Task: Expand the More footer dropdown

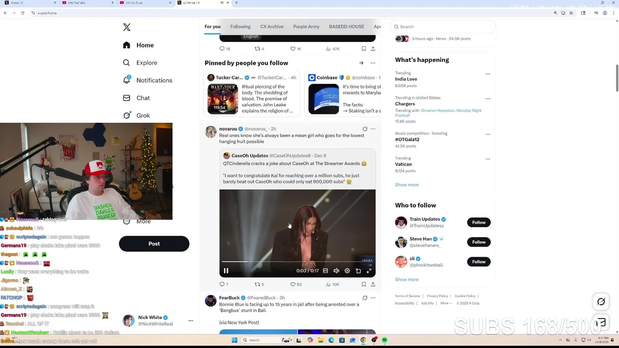Action: (x=446, y=303)
